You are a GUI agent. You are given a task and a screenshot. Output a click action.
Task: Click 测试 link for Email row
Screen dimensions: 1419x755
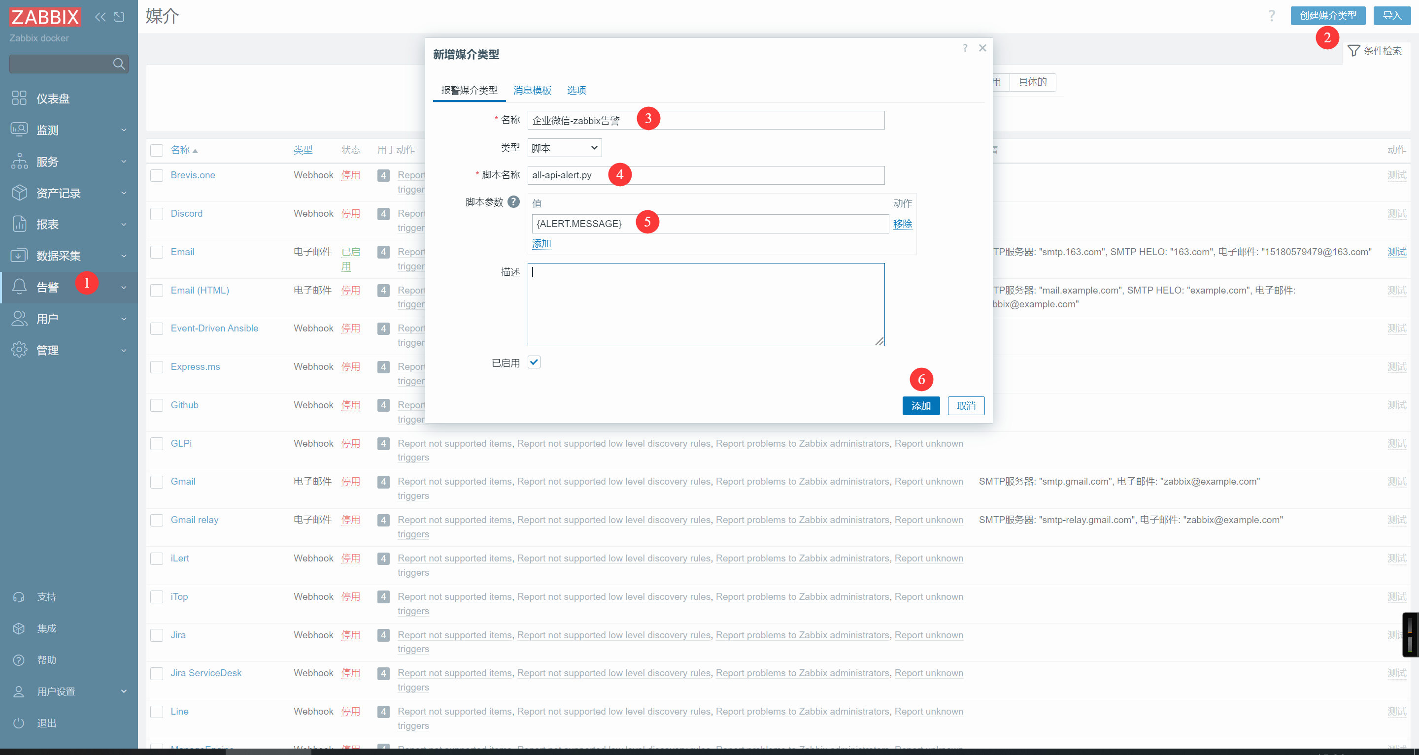(x=1396, y=252)
